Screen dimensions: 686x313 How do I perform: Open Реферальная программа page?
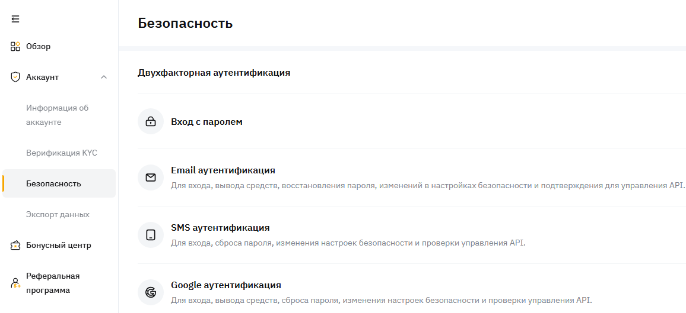(x=53, y=283)
